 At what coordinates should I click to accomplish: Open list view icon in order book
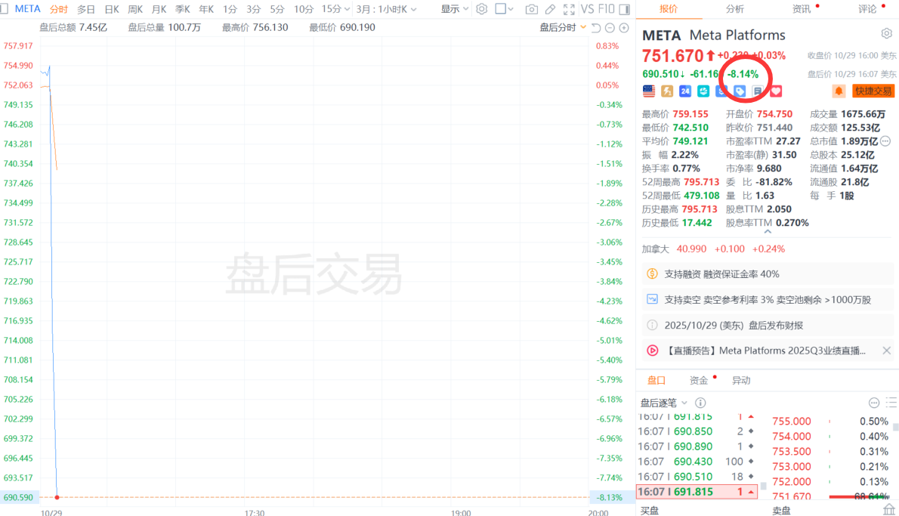pyautogui.click(x=891, y=403)
